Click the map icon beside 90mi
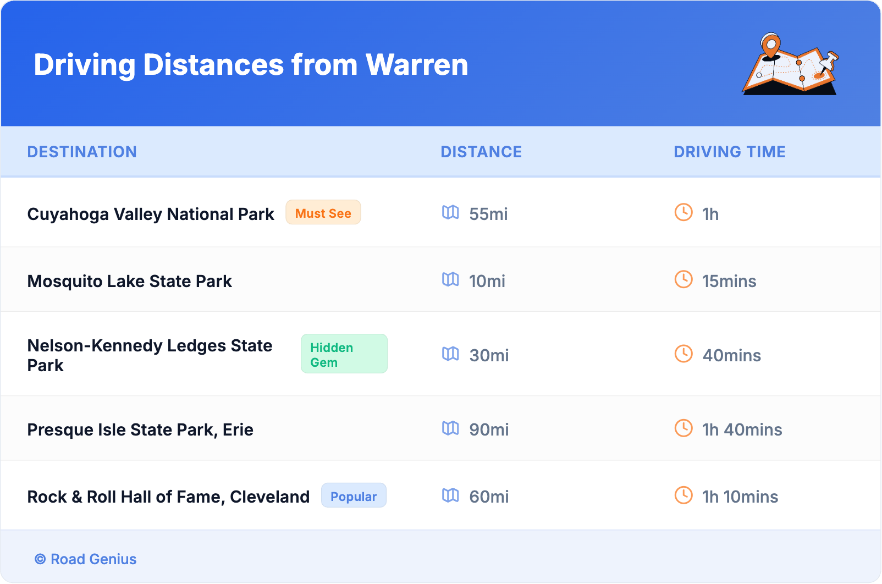This screenshot has width=882, height=584. (450, 428)
